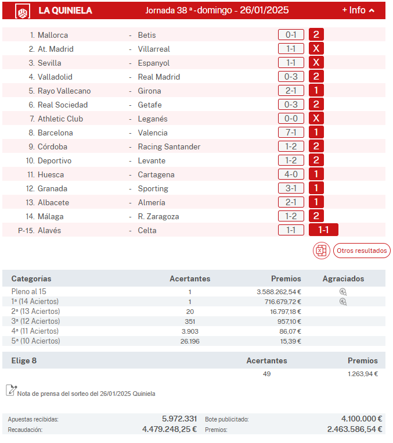Click result sign 2 for Mallorca - Betis
393x443 pixels.
(316, 35)
